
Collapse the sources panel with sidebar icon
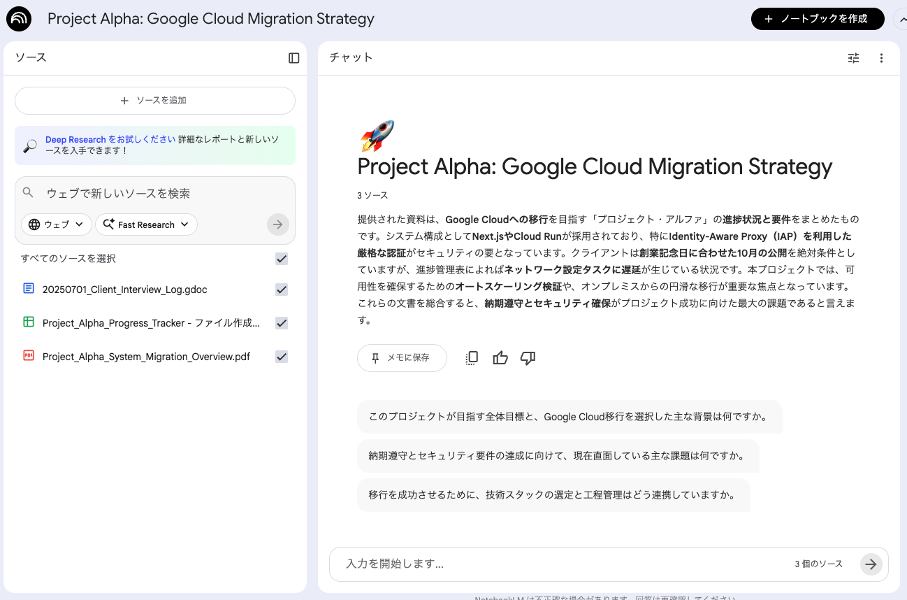(293, 58)
